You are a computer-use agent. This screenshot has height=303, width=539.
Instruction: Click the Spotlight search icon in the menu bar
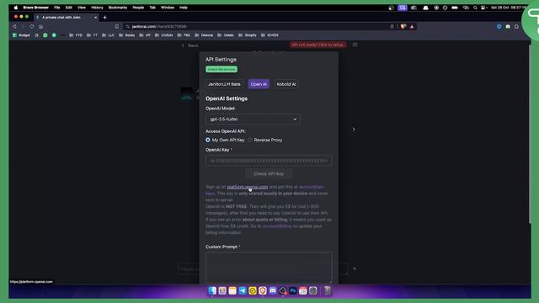coord(475,8)
